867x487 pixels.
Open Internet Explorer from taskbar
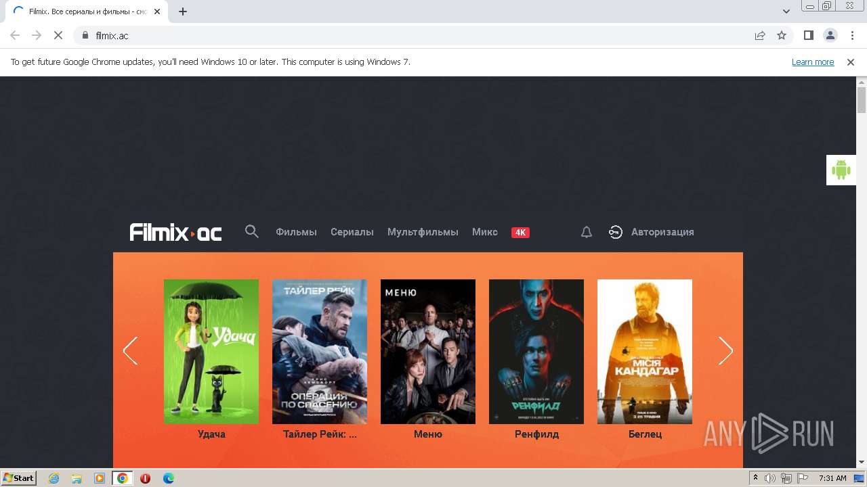[x=54, y=478]
